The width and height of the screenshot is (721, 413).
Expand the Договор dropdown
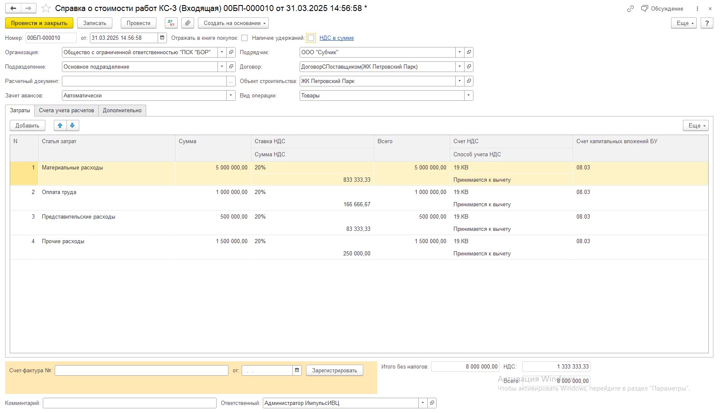point(460,67)
